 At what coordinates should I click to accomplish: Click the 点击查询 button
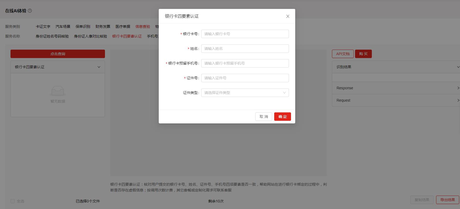(58, 54)
